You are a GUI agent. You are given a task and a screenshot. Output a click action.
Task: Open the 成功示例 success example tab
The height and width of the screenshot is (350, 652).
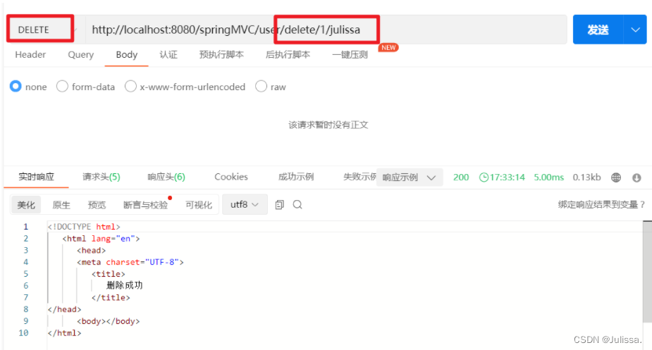click(x=296, y=177)
